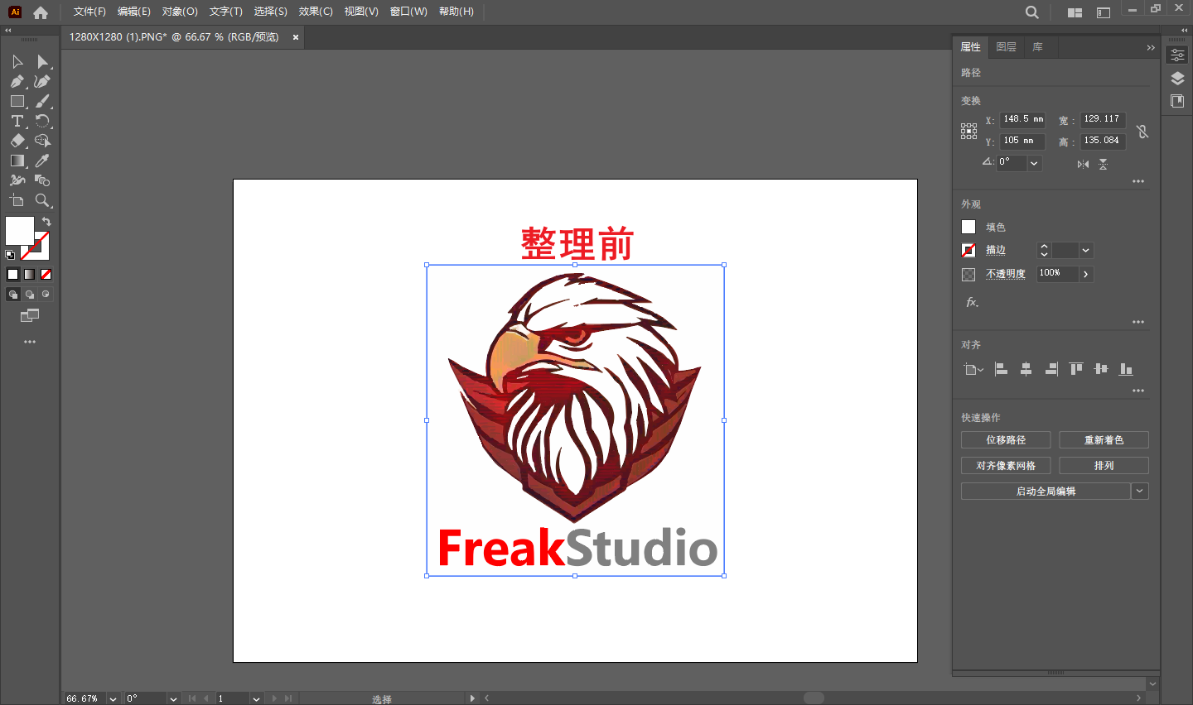This screenshot has width=1193, height=705.
Task: Select the Rectangle tool
Action: [x=17, y=101]
